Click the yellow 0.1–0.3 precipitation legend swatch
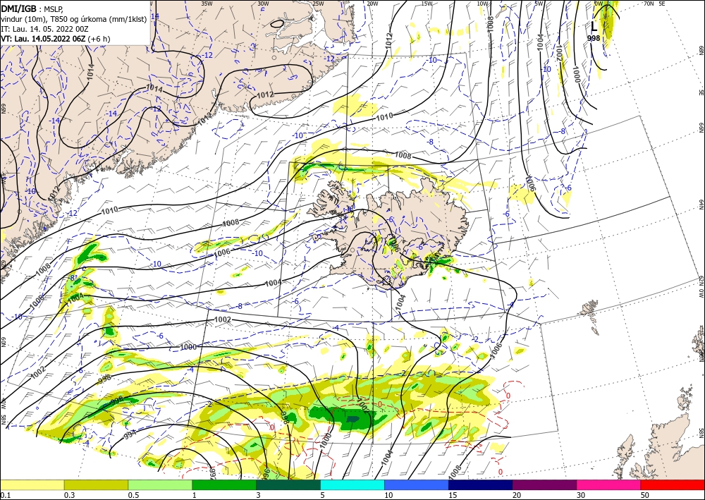 point(32,484)
